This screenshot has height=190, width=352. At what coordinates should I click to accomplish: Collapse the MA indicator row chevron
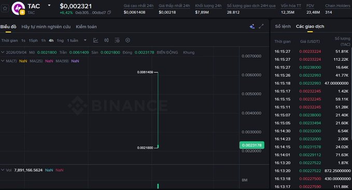3,61
